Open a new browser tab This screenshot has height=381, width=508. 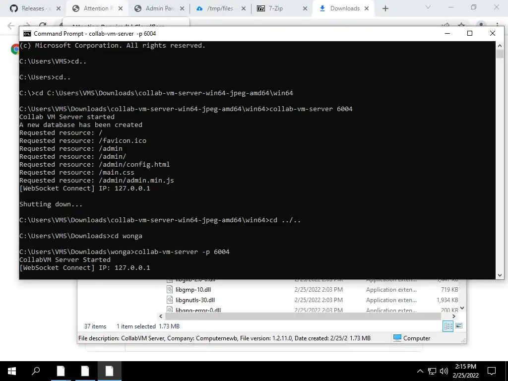point(385,8)
